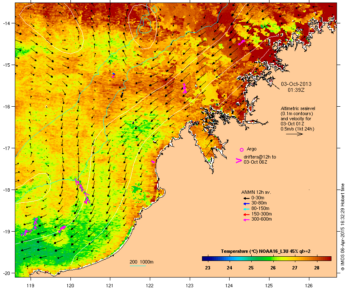The width and height of the screenshot is (348, 289).
Task: Click the time text 01:39Z
Action: [x=296, y=90]
